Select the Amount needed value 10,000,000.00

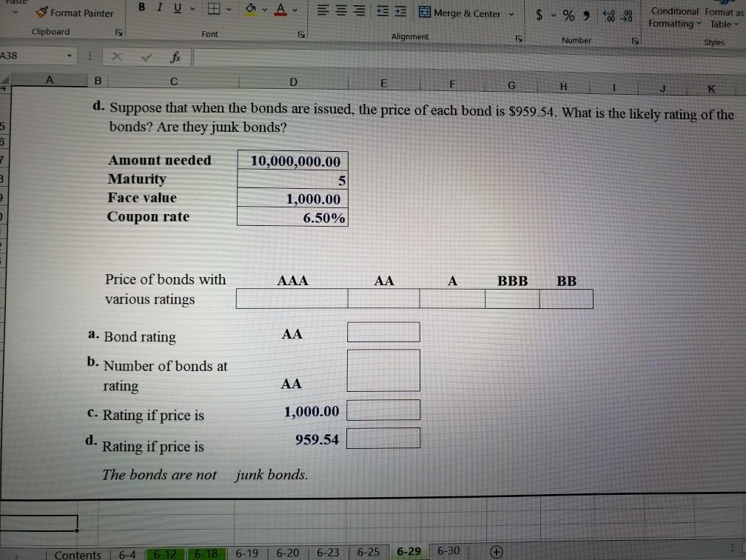(292, 161)
